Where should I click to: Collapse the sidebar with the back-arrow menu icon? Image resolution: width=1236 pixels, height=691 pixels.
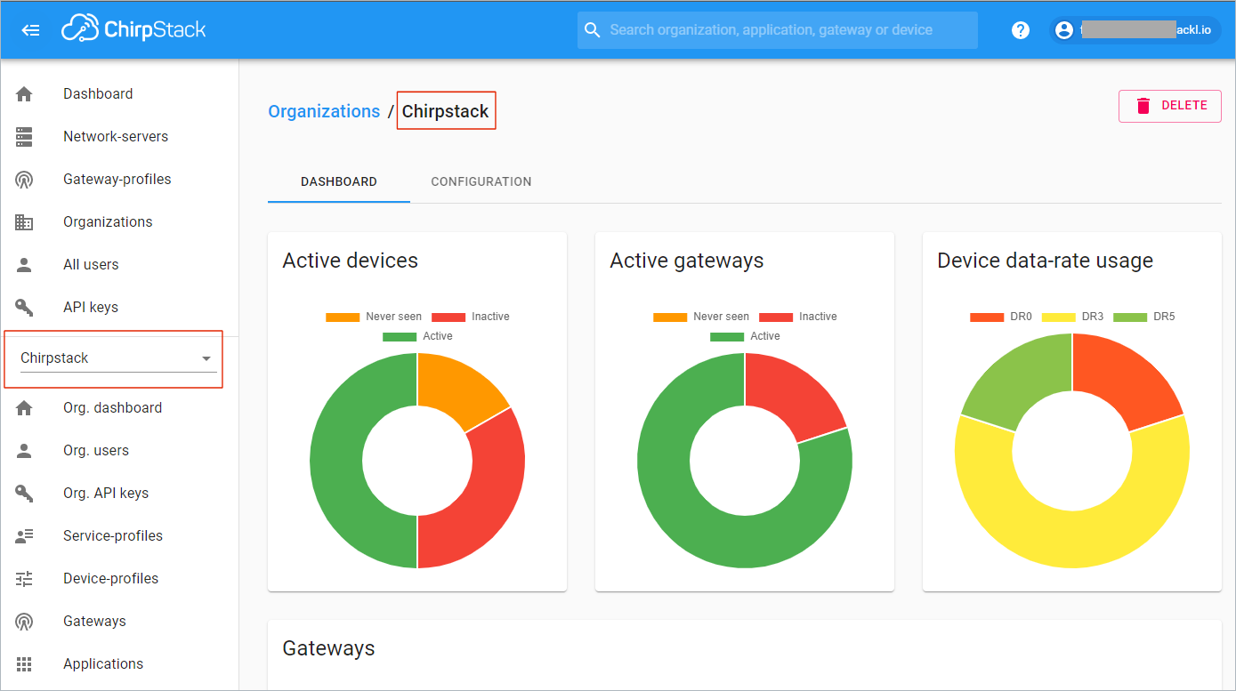coord(30,30)
